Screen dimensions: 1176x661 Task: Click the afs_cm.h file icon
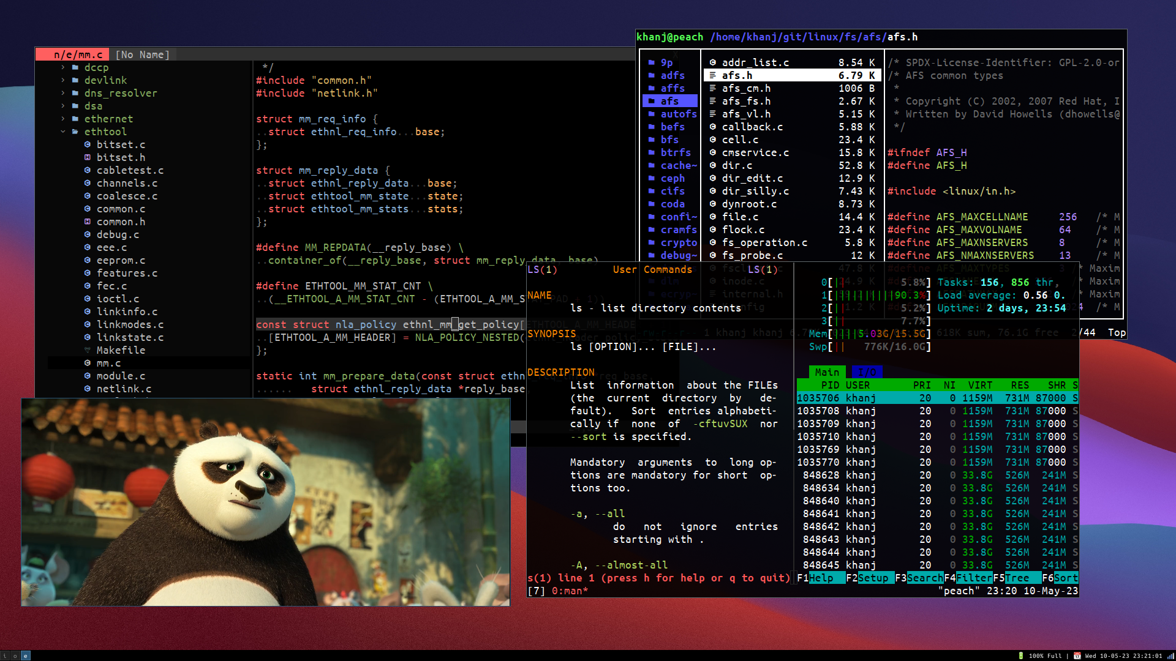point(713,88)
